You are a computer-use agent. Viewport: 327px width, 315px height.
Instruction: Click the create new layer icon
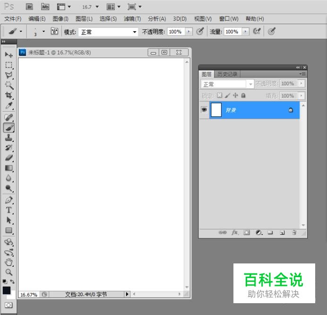(282, 233)
